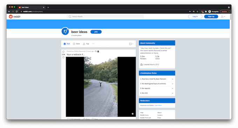Go back using browser arrow
Screen dimensions: 238x128
pyautogui.click(x=9, y=12)
